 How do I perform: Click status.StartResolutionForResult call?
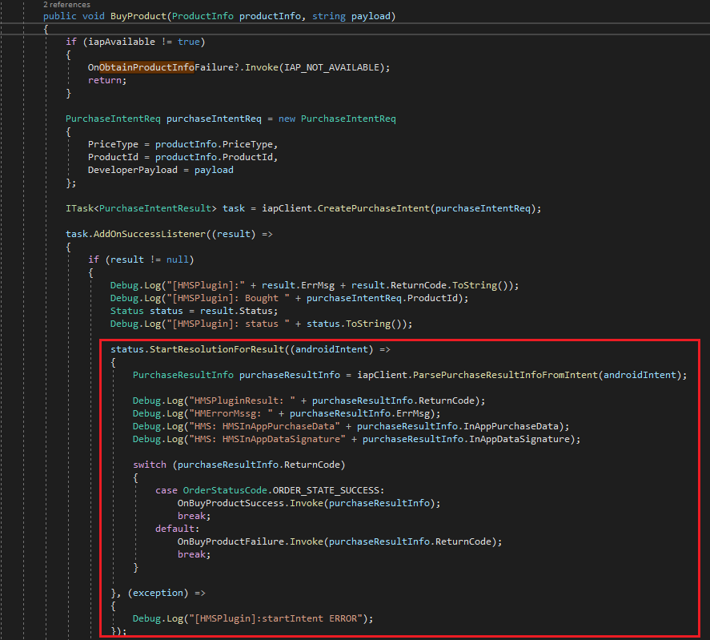[x=251, y=349]
